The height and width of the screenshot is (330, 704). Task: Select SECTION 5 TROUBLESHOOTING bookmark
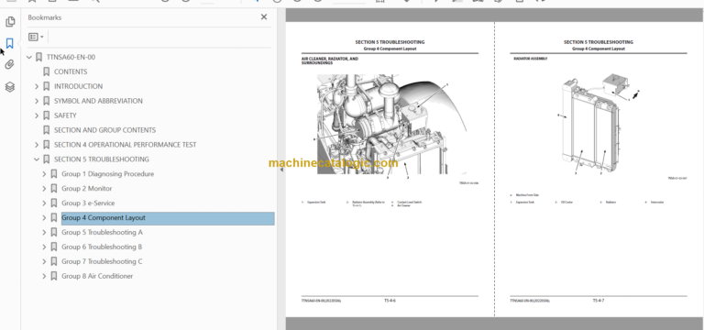(x=102, y=159)
